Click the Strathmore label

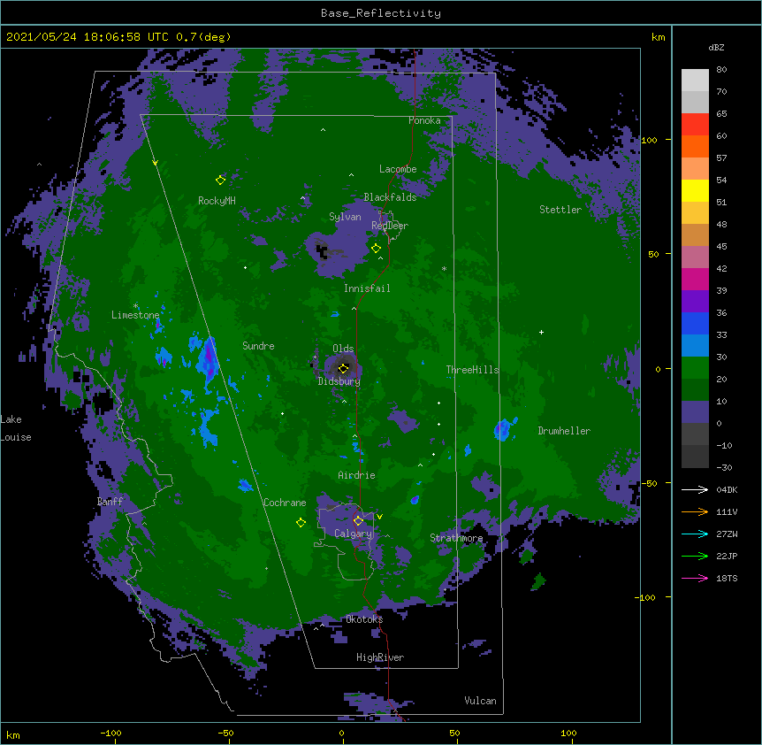pyautogui.click(x=456, y=538)
